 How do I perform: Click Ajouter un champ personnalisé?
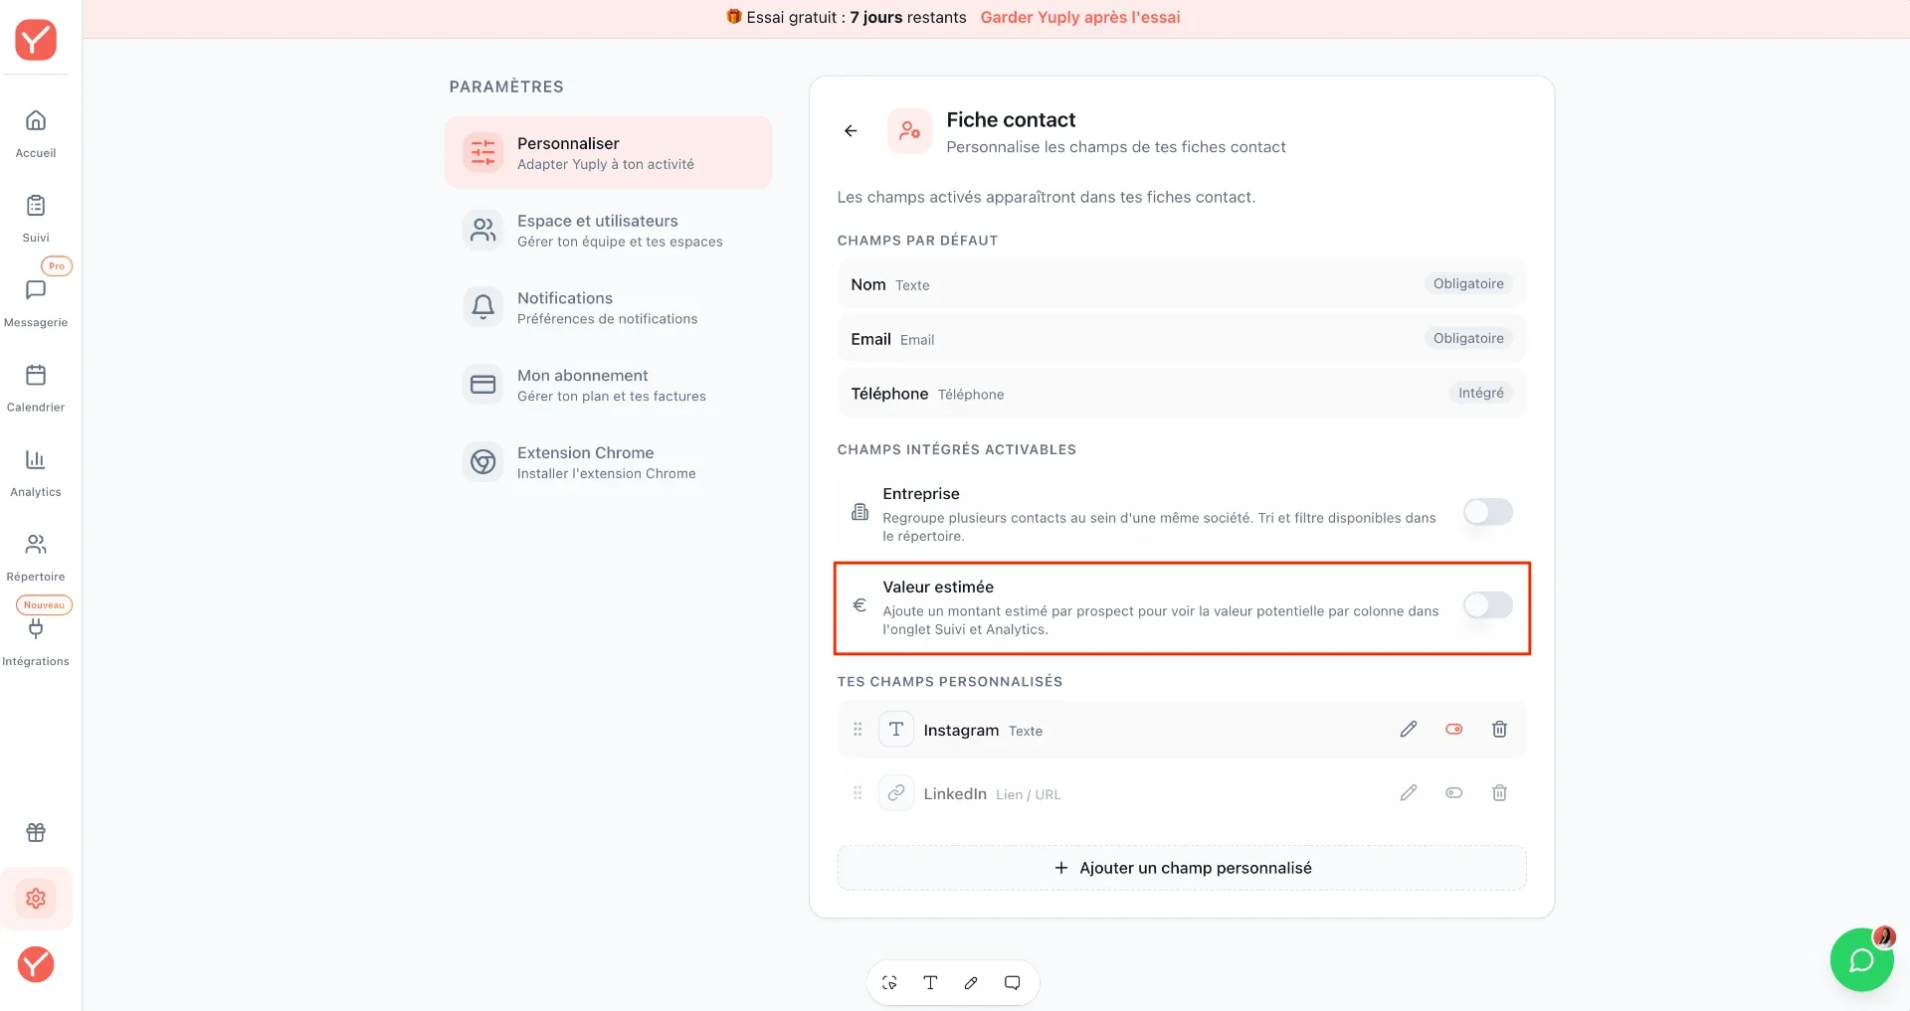[x=1182, y=868]
